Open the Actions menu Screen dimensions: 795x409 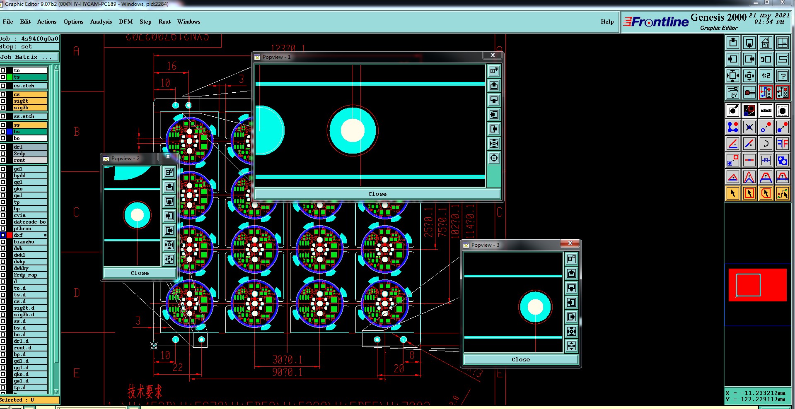click(x=47, y=22)
